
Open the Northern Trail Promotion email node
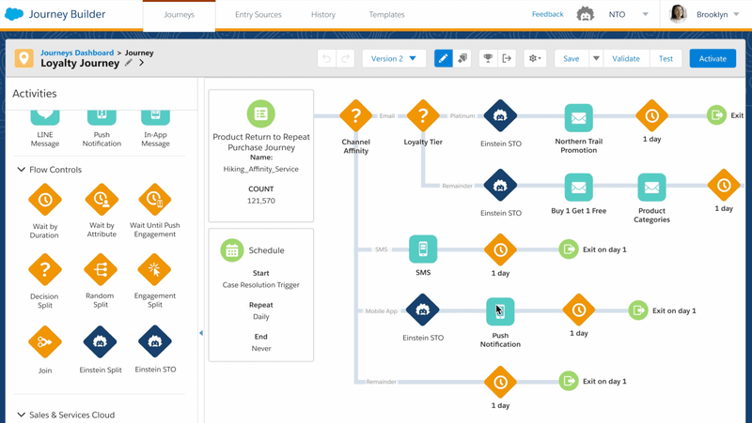(579, 118)
